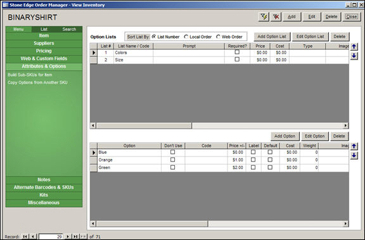
Task: Click the remove filter toolbar icon
Action: tap(276, 16)
